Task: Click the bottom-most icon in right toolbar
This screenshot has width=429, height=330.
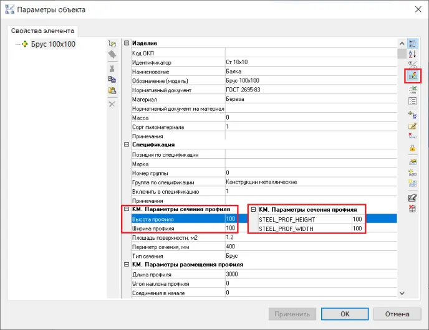Action: (x=412, y=209)
